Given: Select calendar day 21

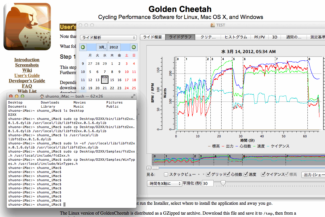Looking at the screenshot, I should pyautogui.click(x=105, y=88).
